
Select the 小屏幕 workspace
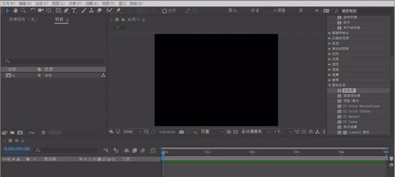280,10
